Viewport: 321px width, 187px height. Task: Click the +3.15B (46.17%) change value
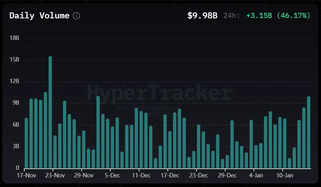tap(278, 16)
